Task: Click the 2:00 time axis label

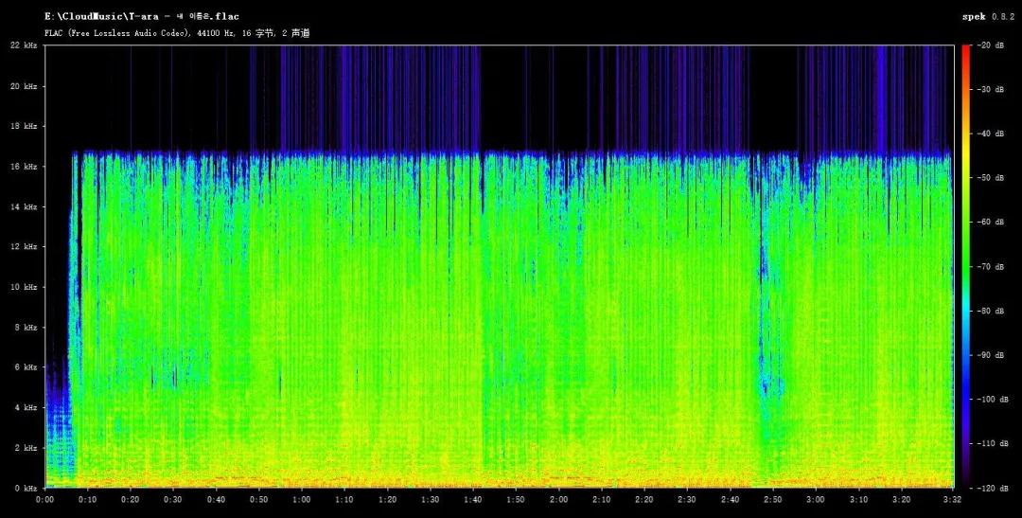Action: pos(558,500)
